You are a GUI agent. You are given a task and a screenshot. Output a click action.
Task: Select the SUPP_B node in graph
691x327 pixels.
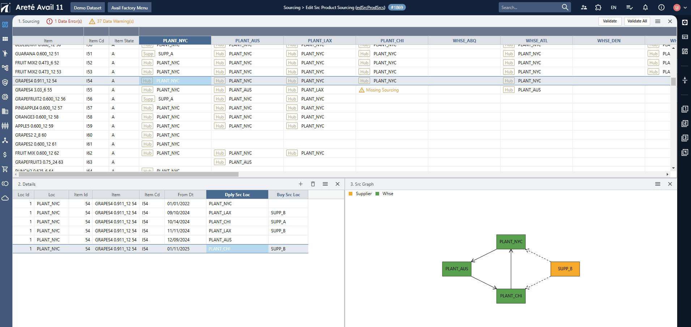coord(565,269)
